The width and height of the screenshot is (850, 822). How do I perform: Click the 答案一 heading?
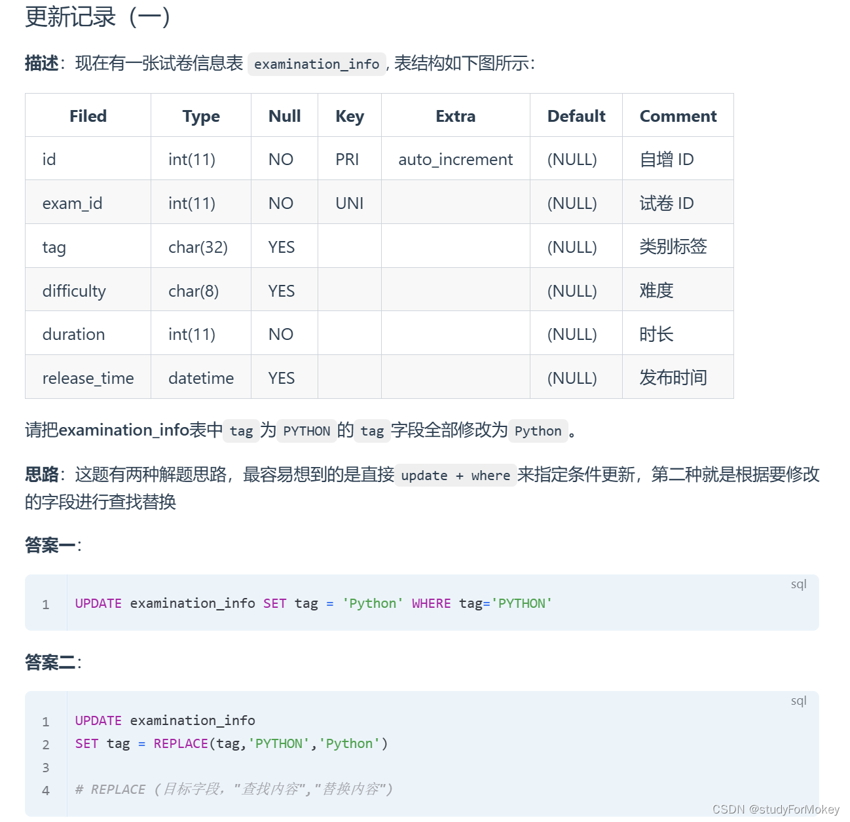pyautogui.click(x=49, y=544)
